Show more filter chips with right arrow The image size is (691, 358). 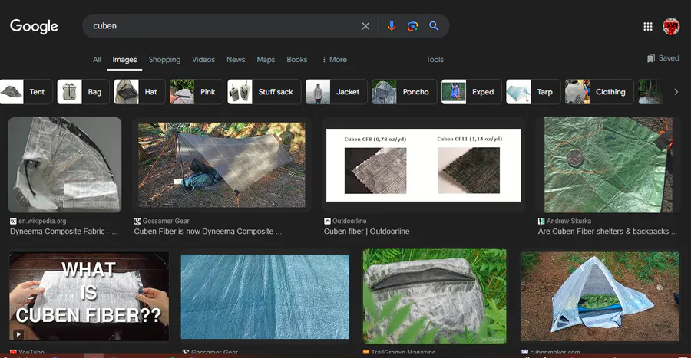pyautogui.click(x=676, y=92)
